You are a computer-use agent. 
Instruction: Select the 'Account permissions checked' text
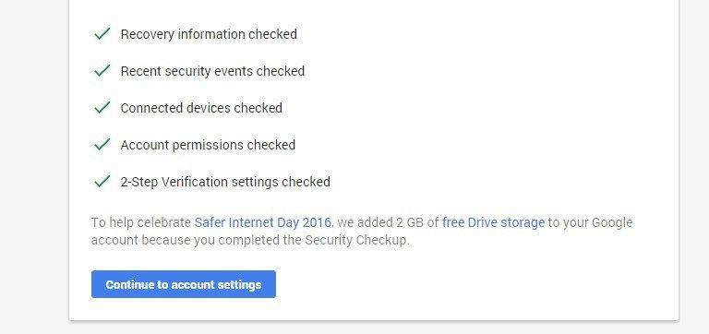[x=208, y=145]
